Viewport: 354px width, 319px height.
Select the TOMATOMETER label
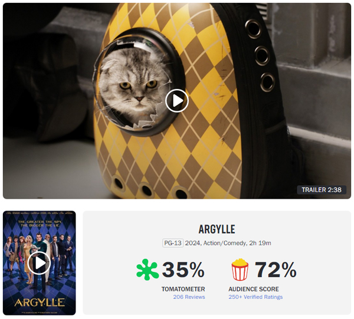pos(183,289)
